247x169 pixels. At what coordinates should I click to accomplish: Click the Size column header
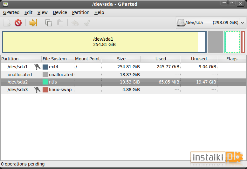click(121, 59)
